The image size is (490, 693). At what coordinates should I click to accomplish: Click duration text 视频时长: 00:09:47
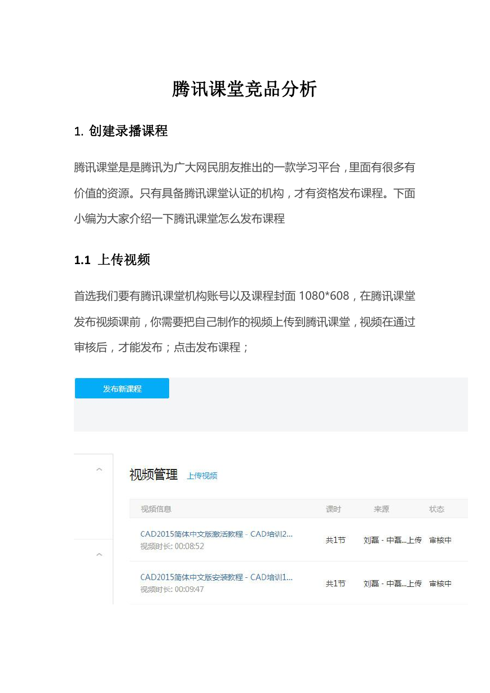pos(172,589)
